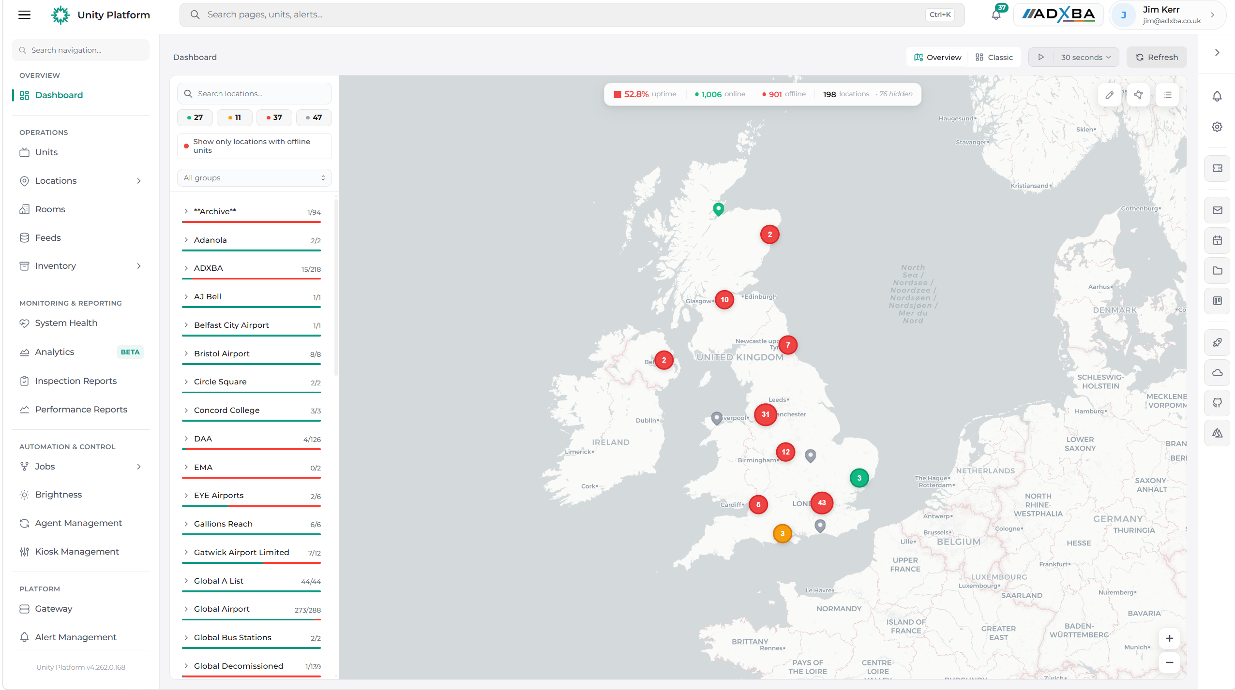
Task: Open Brightness control page
Action: (81, 495)
